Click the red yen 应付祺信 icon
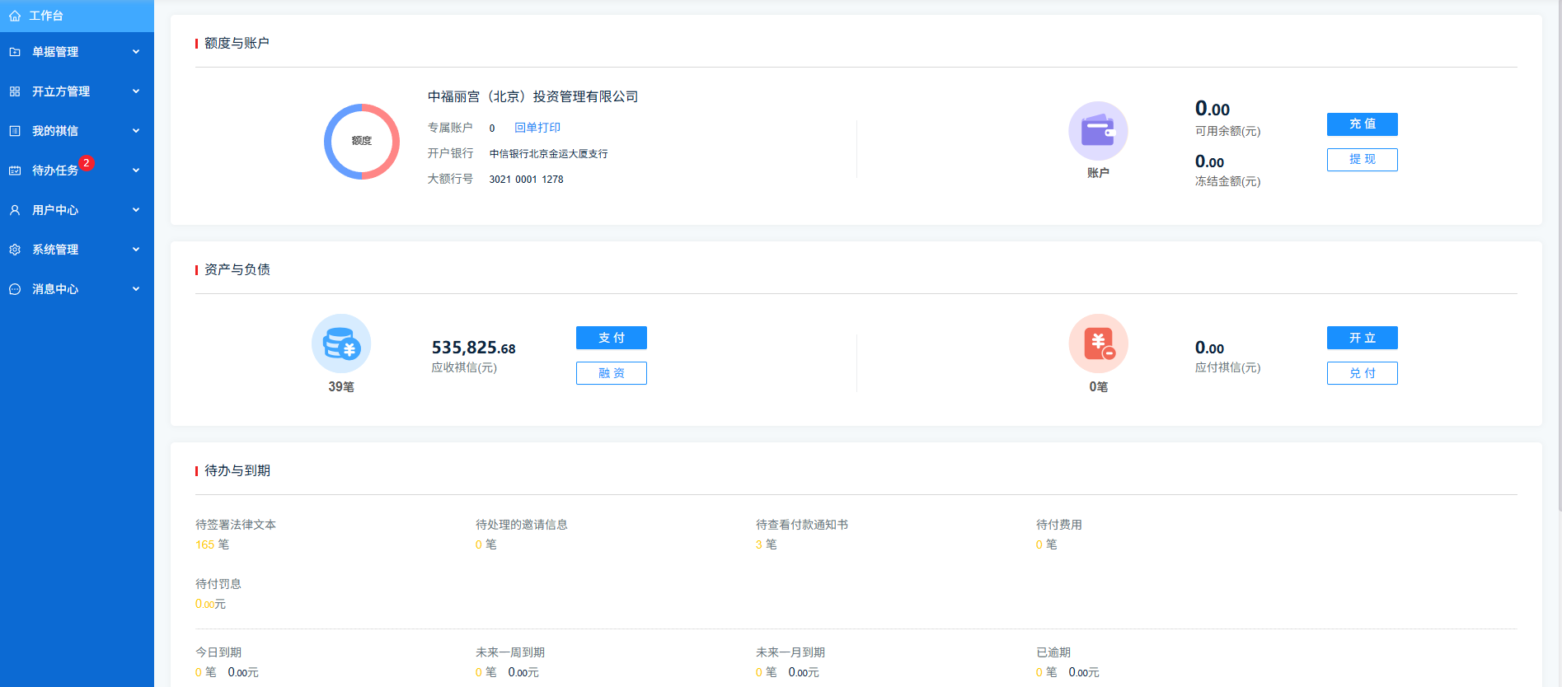Screen dimensions: 1562x687 1098,343
